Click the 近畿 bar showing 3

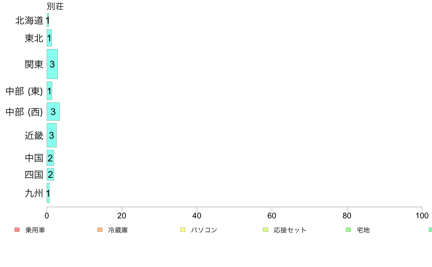[x=52, y=135]
